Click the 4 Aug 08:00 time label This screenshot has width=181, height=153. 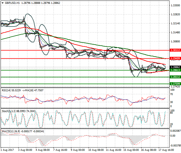coord(43,150)
